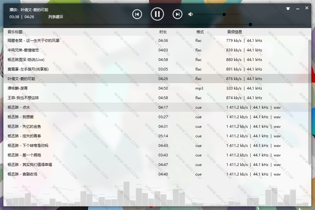
Task: Pause the currently playing song
Action: [x=157, y=14]
